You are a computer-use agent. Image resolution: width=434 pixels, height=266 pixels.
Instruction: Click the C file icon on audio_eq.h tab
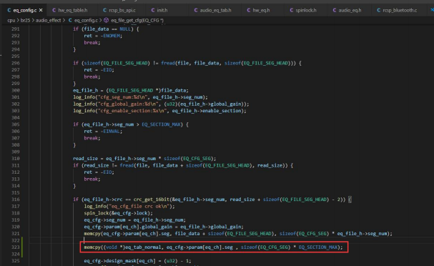pos(335,10)
